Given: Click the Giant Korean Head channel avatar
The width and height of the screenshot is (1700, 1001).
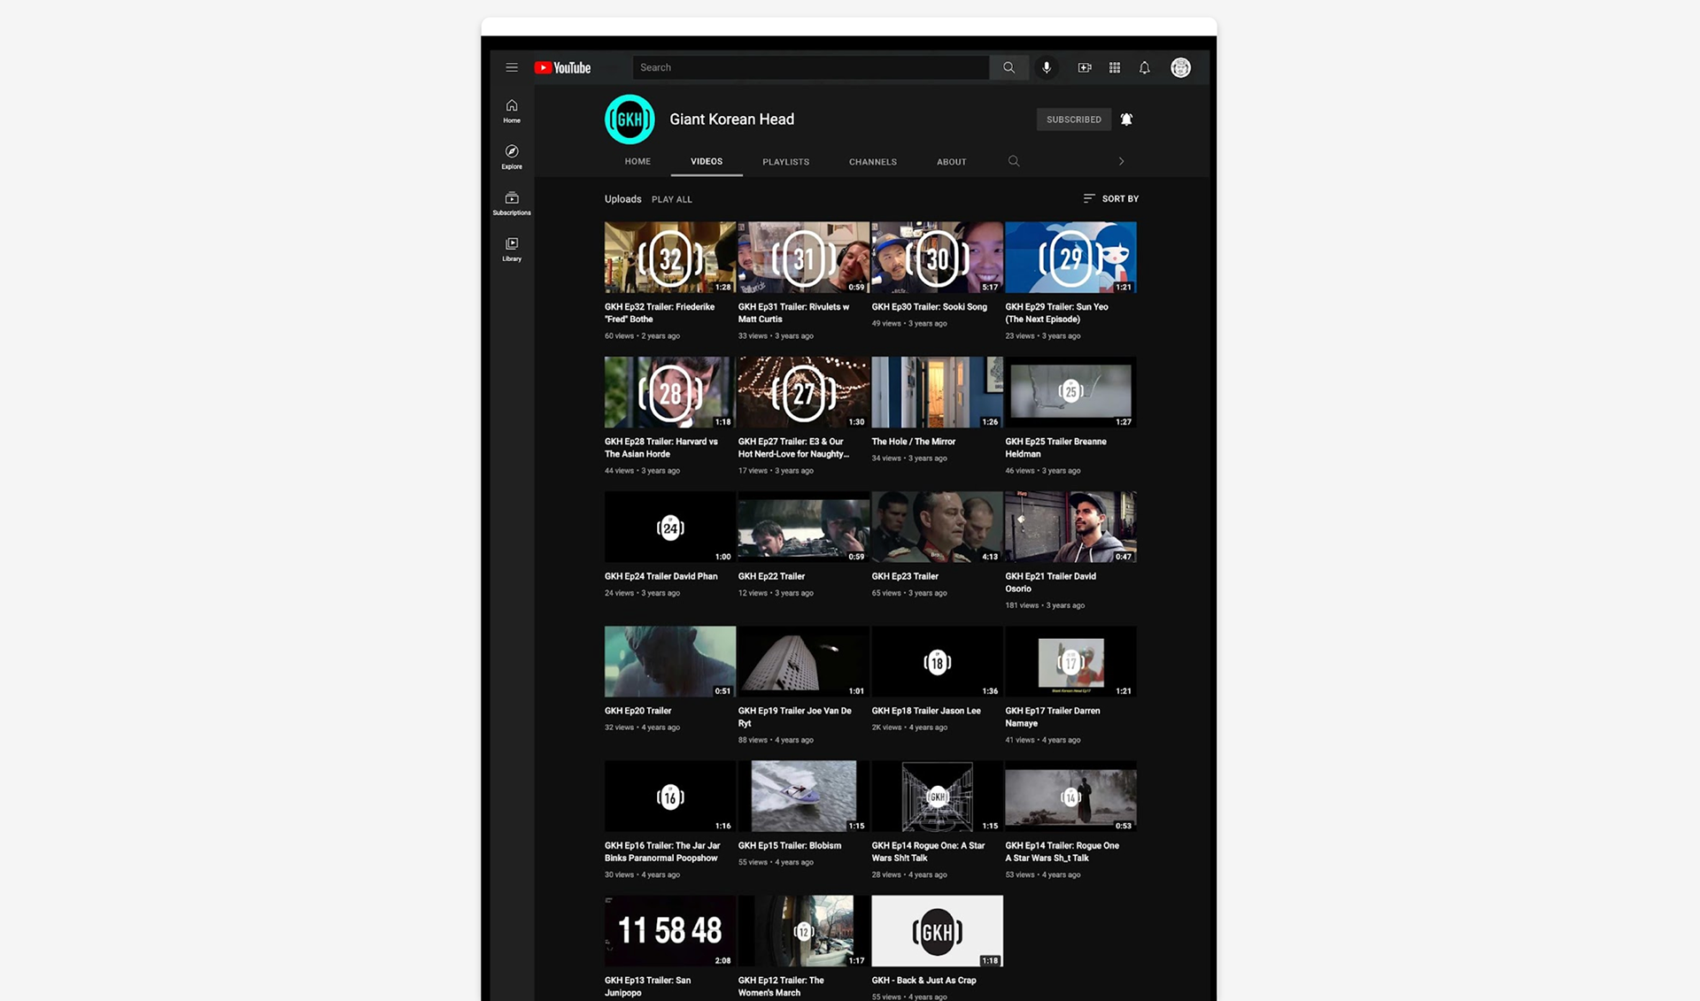Looking at the screenshot, I should pos(630,119).
